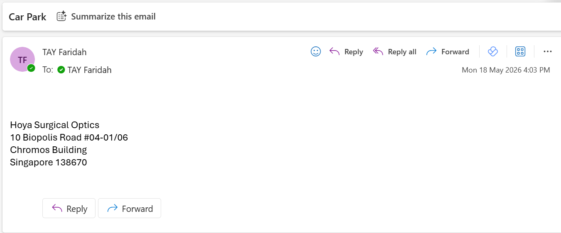Screen dimensions: 561x233
Task: Click sender name TAY Faridah
Action: coord(64,52)
